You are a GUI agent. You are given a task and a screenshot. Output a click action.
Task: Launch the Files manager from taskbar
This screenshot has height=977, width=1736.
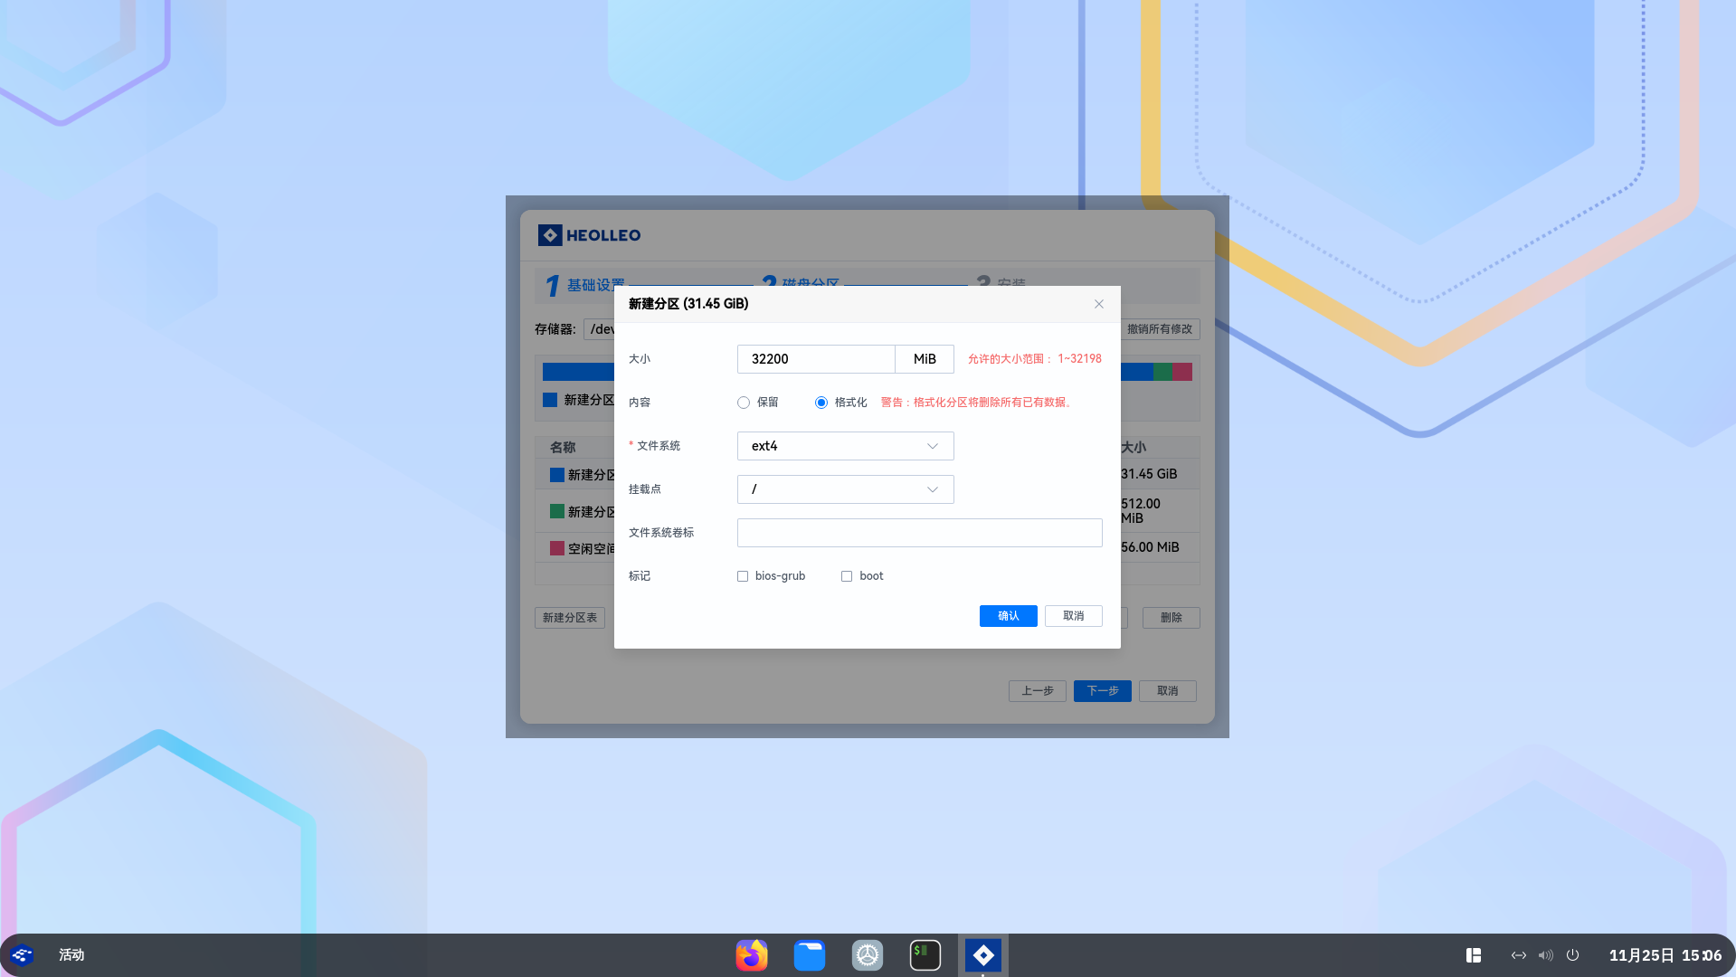pos(810,955)
